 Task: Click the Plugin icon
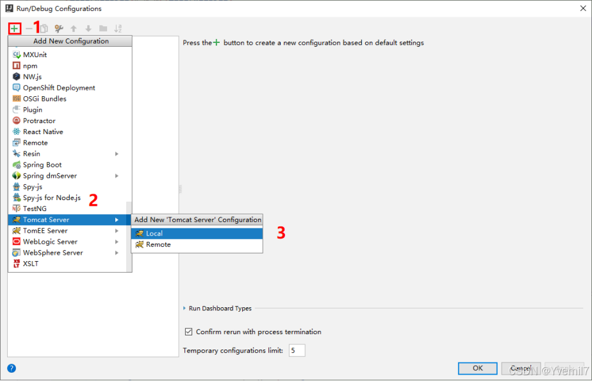click(x=16, y=110)
